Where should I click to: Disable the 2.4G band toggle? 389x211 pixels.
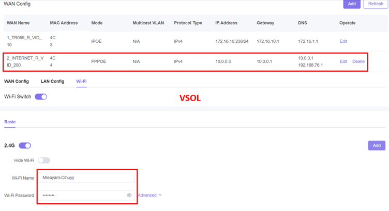[x=25, y=145]
